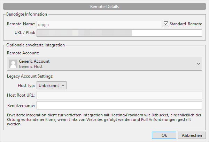The height and width of the screenshot is (142, 209).
Task: Click the Legacy Account Settings label
Action: (30, 76)
